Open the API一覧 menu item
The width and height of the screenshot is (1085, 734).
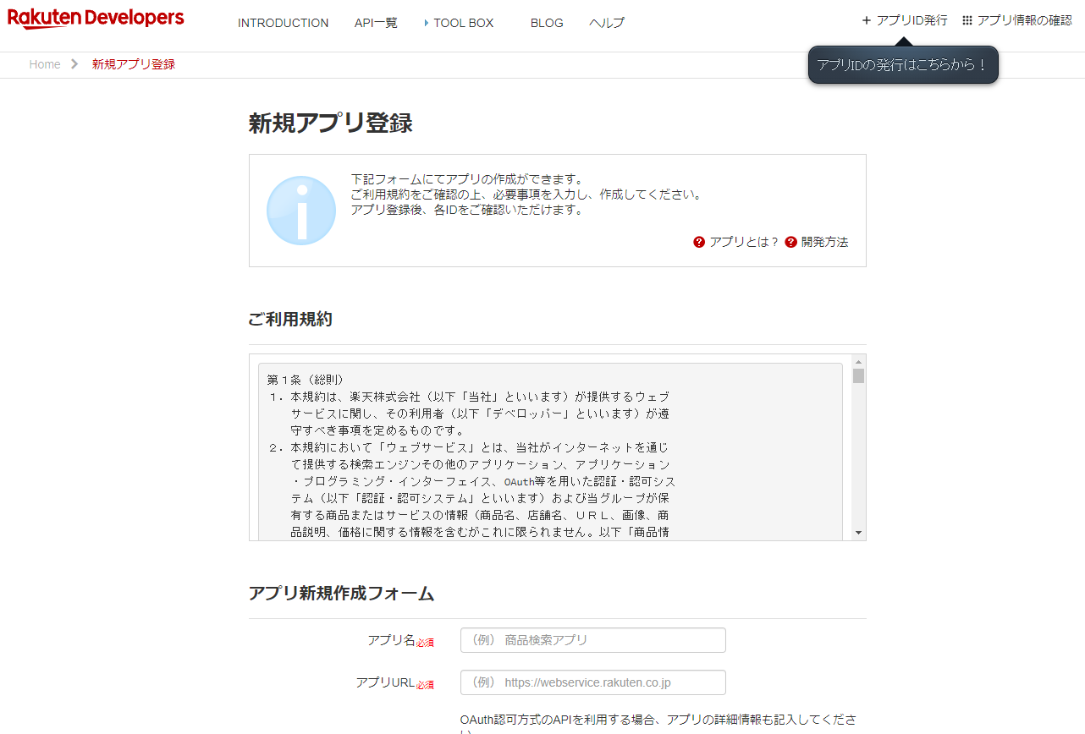pos(376,23)
